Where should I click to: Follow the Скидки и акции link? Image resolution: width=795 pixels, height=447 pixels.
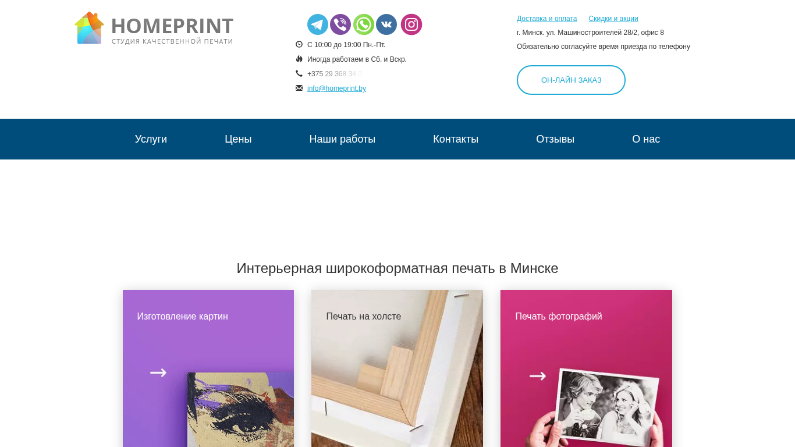coord(613,19)
